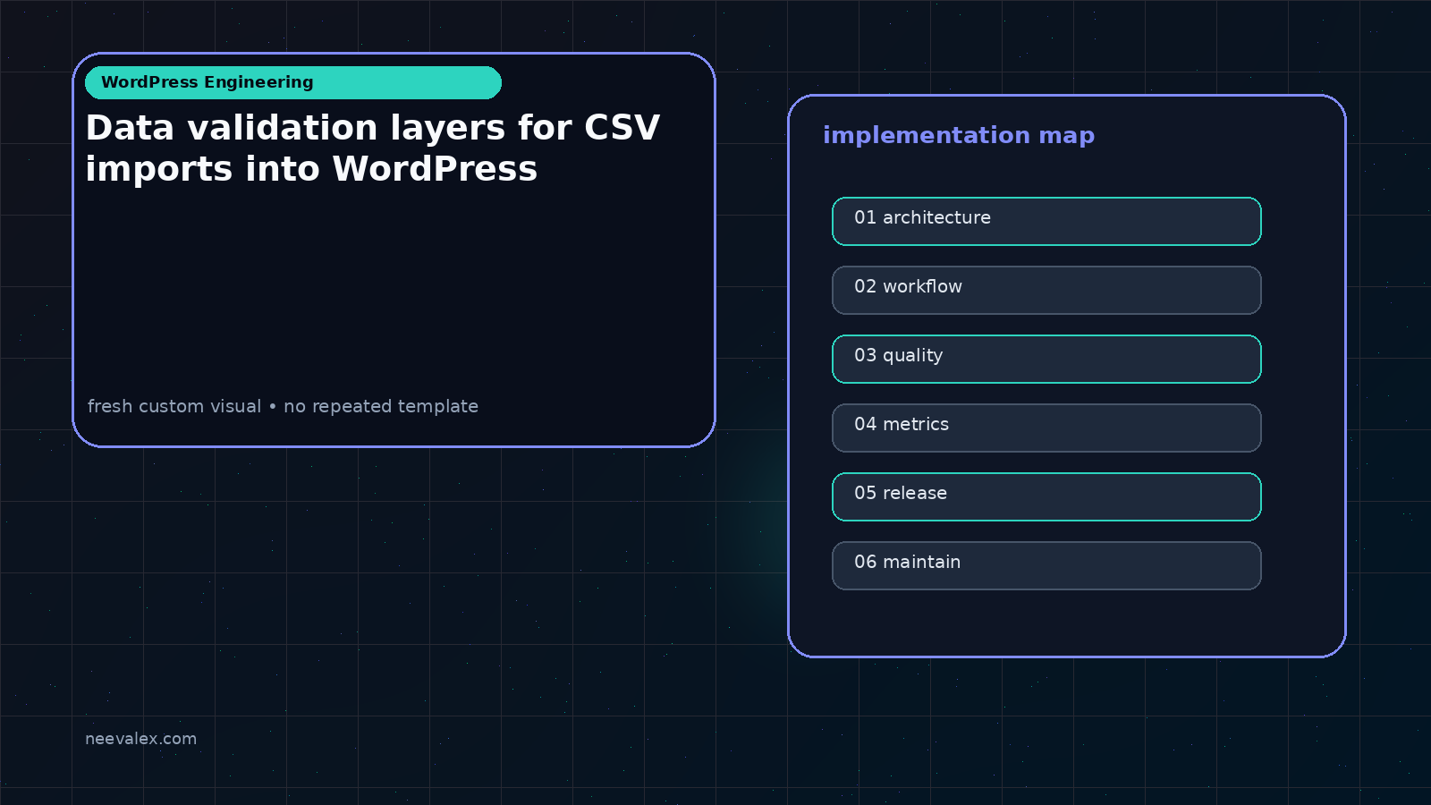The height and width of the screenshot is (805, 1431).
Task: Click the WordPress Engineering badge
Action: pos(293,82)
